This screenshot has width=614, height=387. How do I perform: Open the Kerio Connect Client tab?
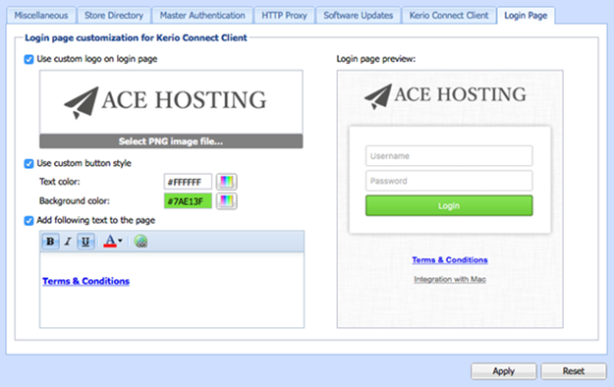[449, 16]
